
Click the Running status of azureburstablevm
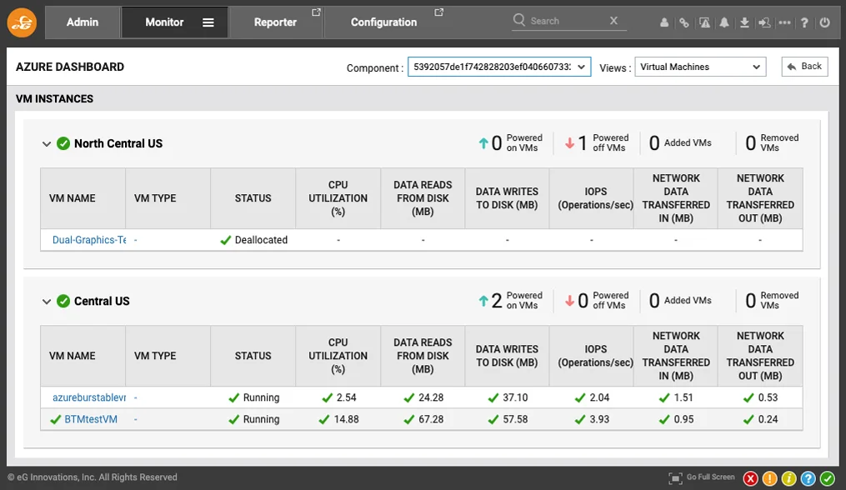click(261, 397)
